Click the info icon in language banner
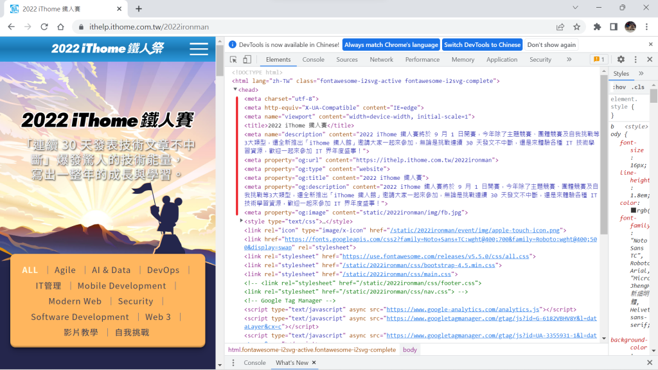658x370 pixels. point(233,44)
